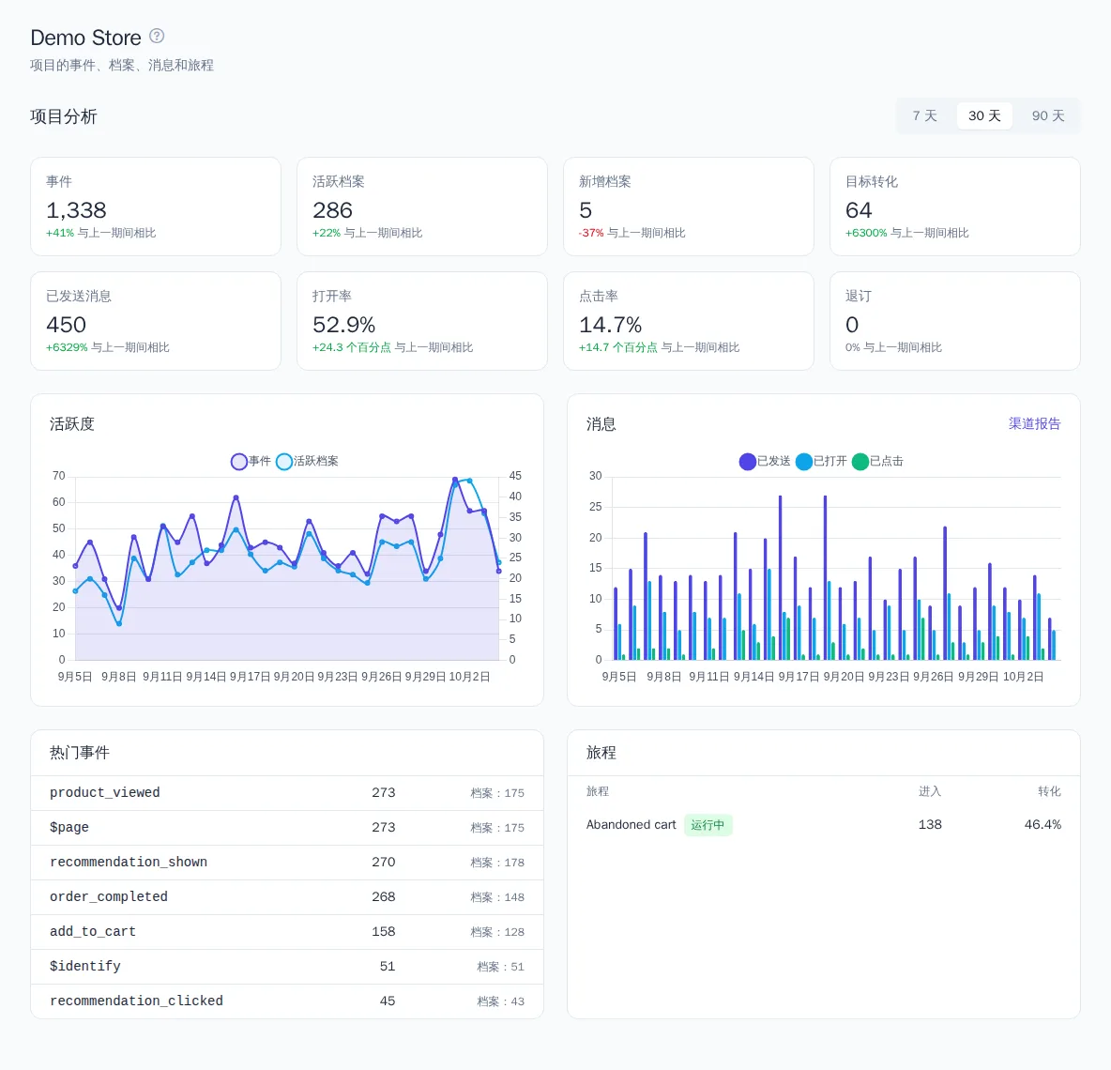Click the Demo Store page title

85,38
